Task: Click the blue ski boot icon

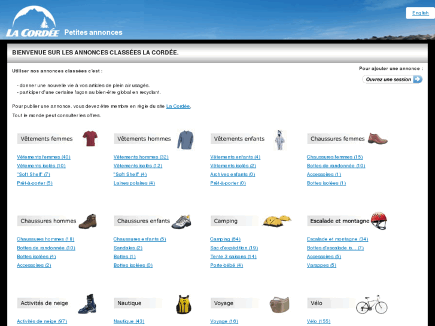Action: pos(87,304)
